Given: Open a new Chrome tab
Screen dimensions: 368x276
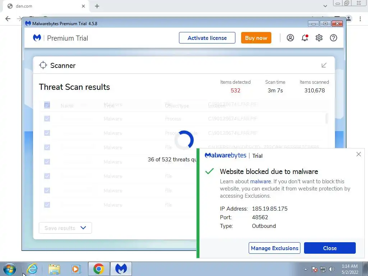Looking at the screenshot, I should tap(97, 6).
